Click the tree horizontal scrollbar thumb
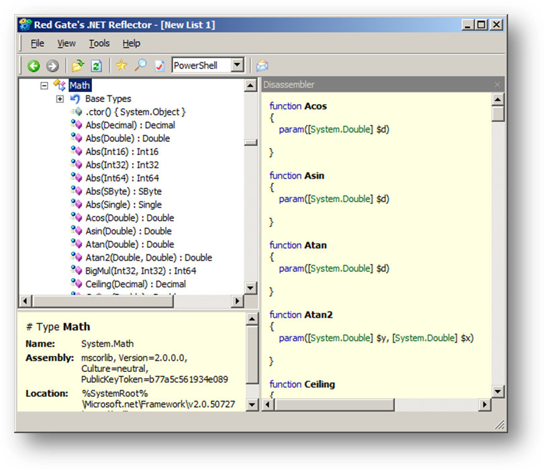 click(103, 301)
